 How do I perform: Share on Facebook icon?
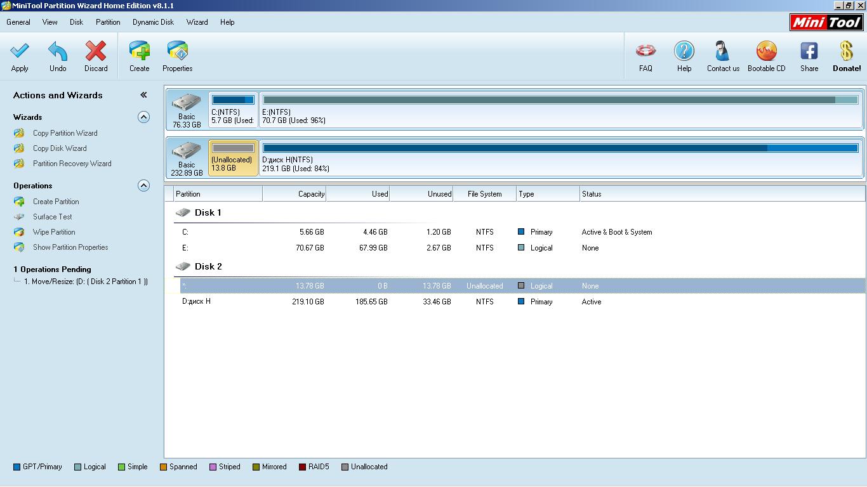[809, 51]
